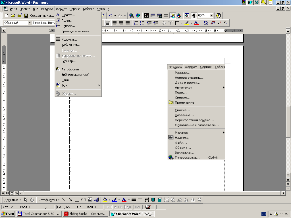This screenshot has width=291, height=218.
Task: Click the magnifier preview icon
Action: 187,16
